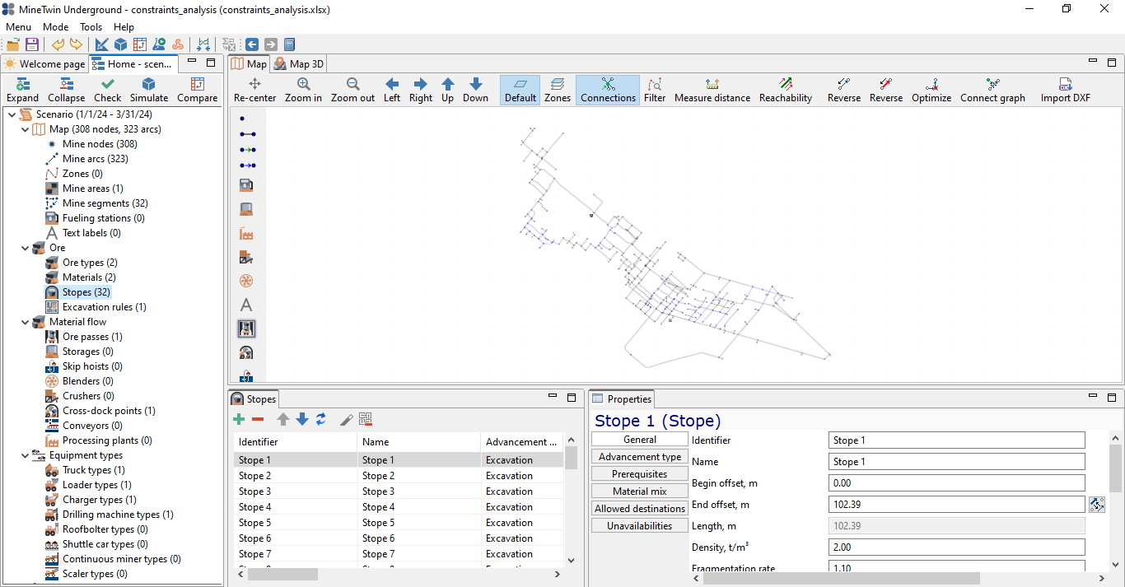Run the Optimize map tool
This screenshot has height=587, width=1125.
click(931, 90)
